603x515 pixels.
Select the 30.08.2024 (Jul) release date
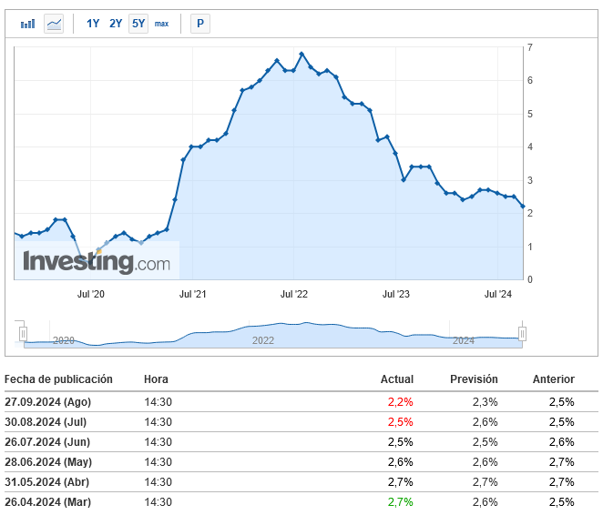point(46,422)
